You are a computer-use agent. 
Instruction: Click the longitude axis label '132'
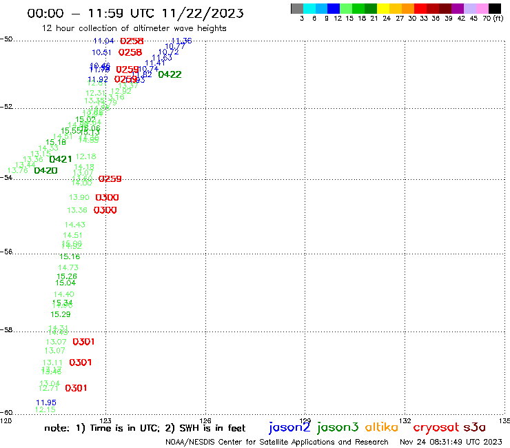click(x=405, y=420)
